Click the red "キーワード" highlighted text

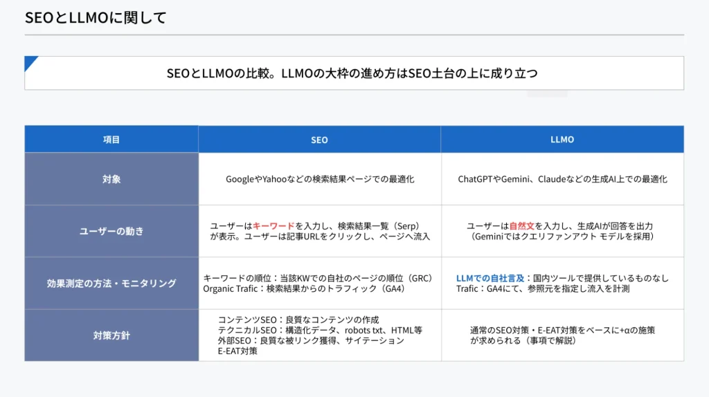pyautogui.click(x=273, y=226)
